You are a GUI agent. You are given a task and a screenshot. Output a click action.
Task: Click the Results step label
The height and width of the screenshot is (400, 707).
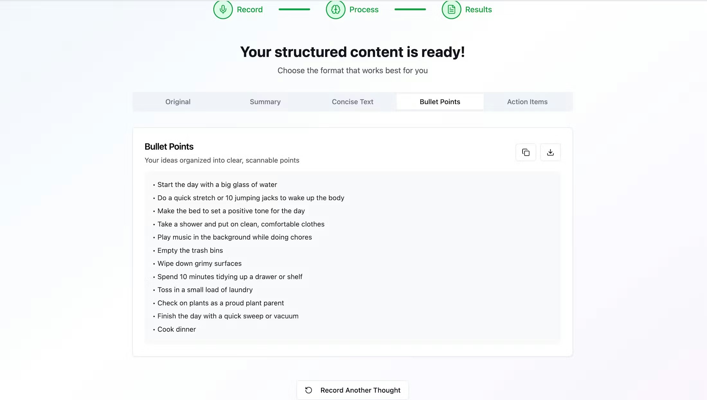pos(479,10)
